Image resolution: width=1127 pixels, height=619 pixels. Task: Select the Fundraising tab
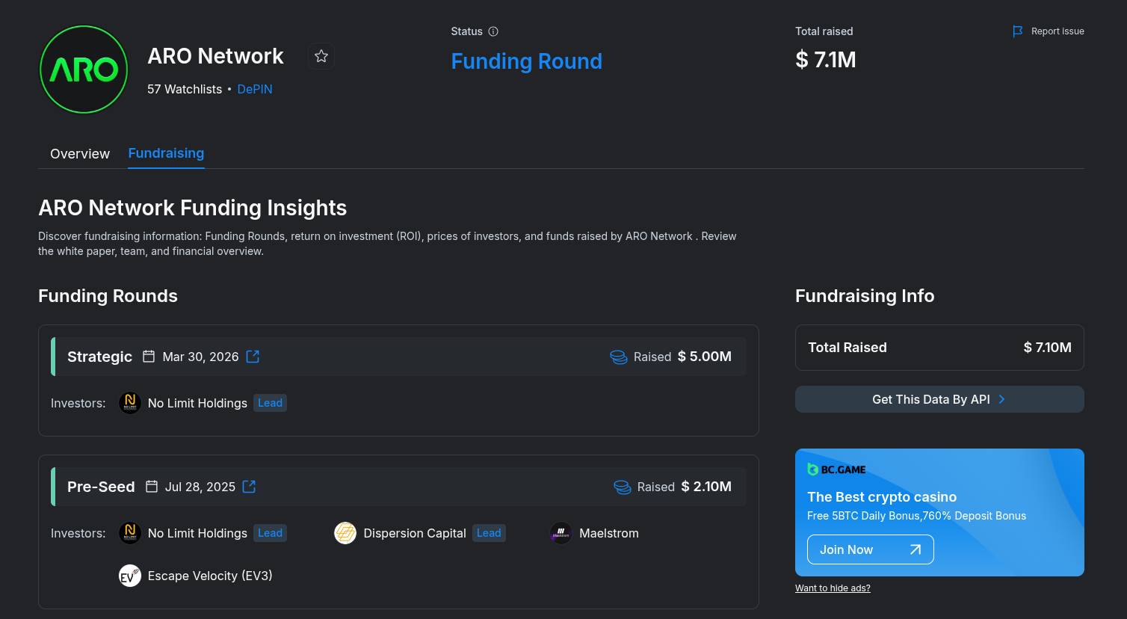(166, 153)
